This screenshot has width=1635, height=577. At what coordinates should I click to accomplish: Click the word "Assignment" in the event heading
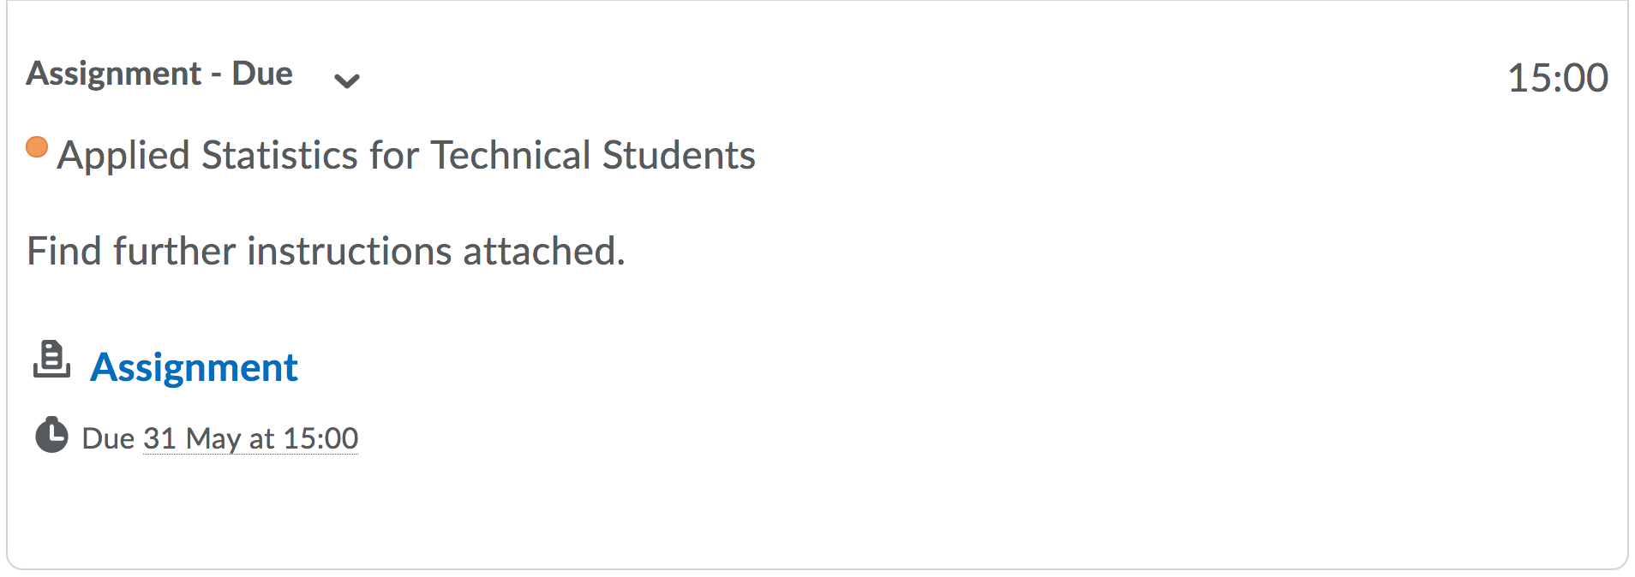tap(114, 74)
